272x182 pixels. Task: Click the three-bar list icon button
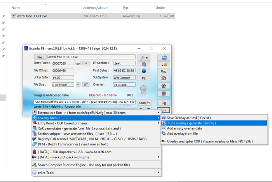164,93
